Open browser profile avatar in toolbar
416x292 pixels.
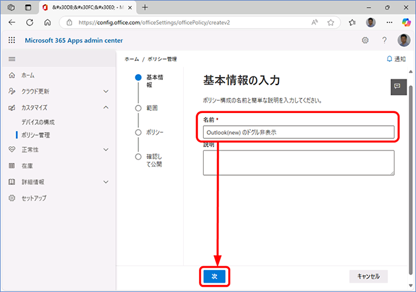[370, 23]
